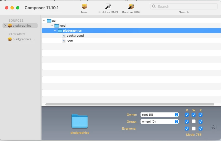Open the Group wheel (0) dropdown
This screenshot has width=221, height=141.
tap(160, 122)
